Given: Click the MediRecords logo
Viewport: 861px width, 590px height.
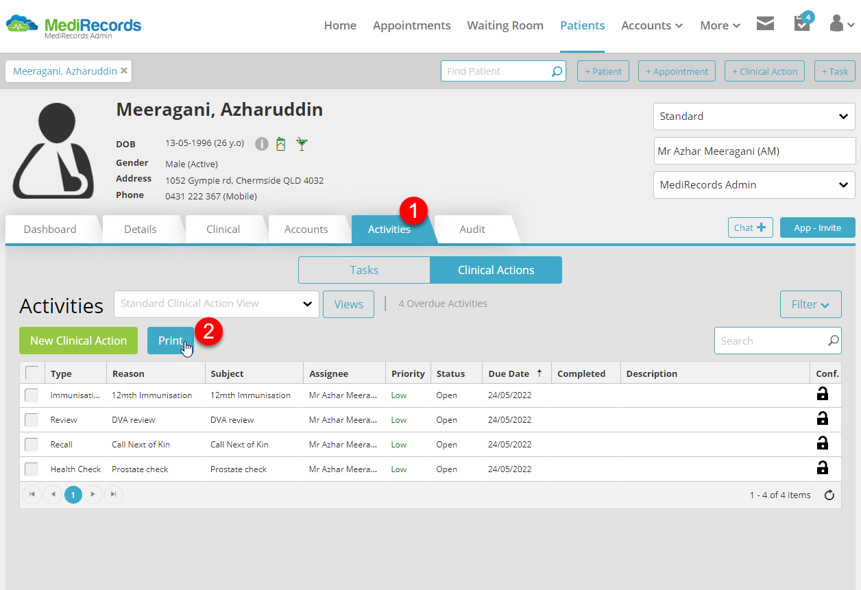Looking at the screenshot, I should [73, 25].
